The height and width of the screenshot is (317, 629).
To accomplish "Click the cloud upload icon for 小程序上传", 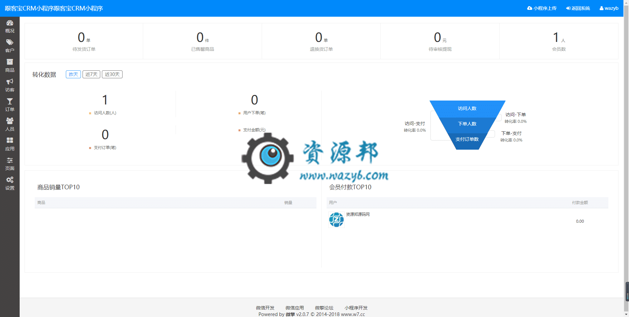I will click(x=529, y=8).
